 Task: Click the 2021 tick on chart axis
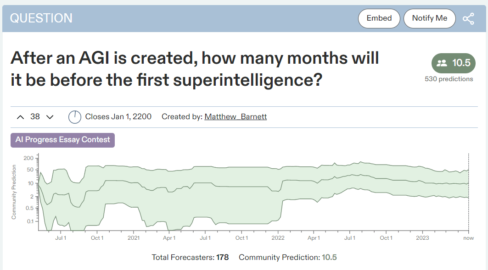[134, 238]
